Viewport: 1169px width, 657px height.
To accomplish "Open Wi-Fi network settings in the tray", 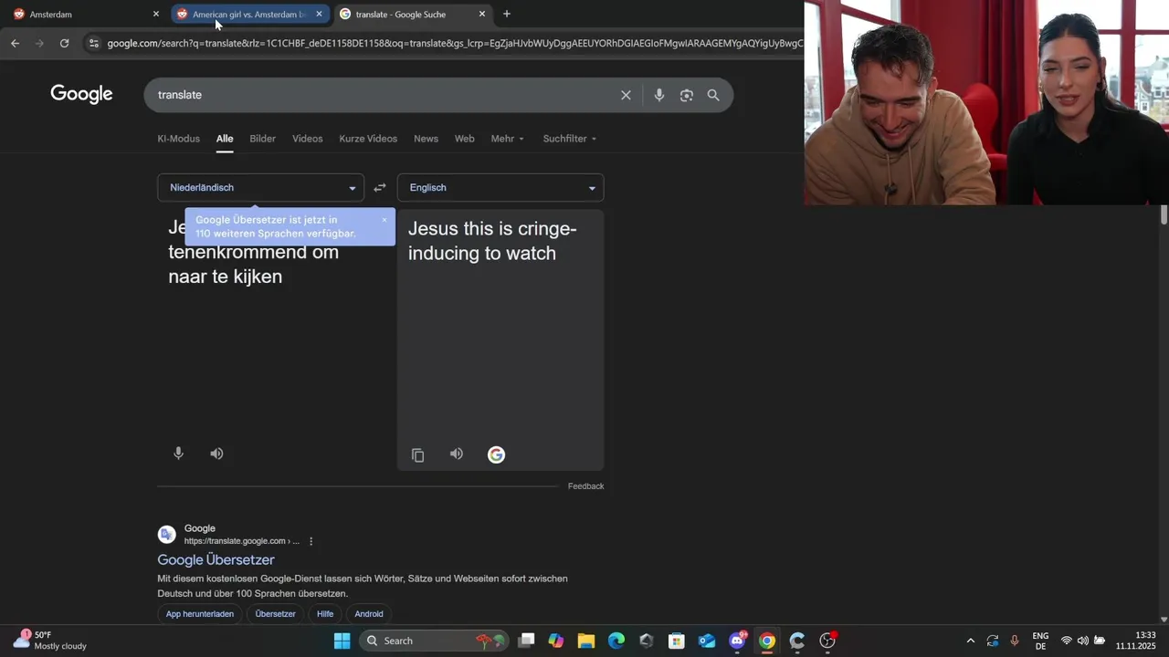I will (x=1066, y=641).
